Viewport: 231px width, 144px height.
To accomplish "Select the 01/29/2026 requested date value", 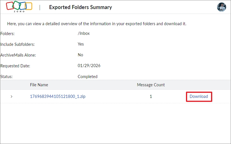I will click(x=89, y=66).
